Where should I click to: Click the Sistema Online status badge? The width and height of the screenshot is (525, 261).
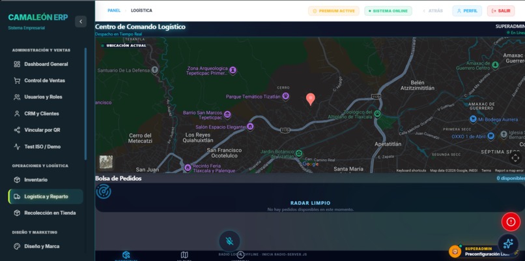pos(388,10)
